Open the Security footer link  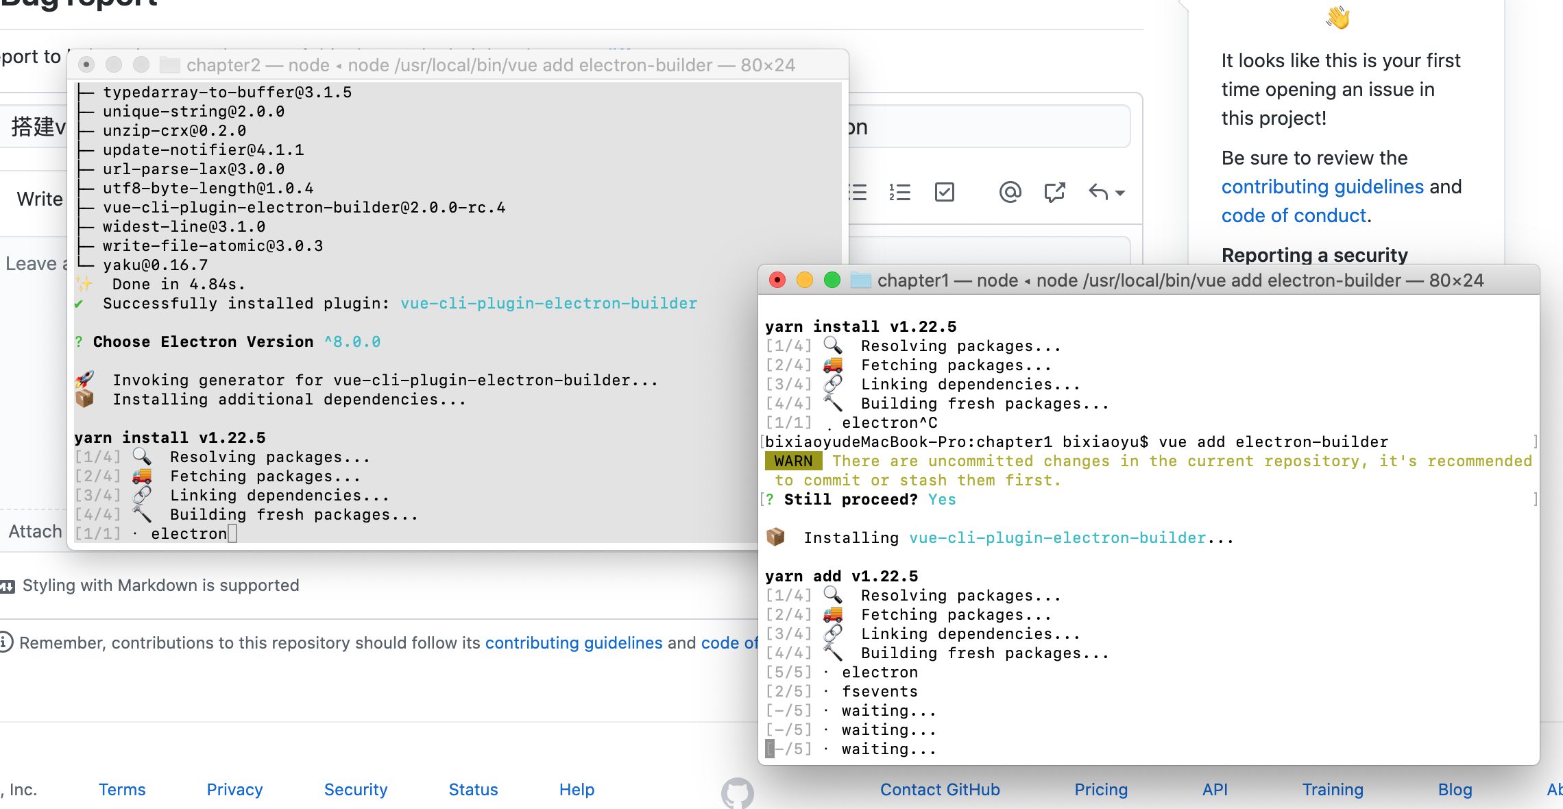[356, 790]
